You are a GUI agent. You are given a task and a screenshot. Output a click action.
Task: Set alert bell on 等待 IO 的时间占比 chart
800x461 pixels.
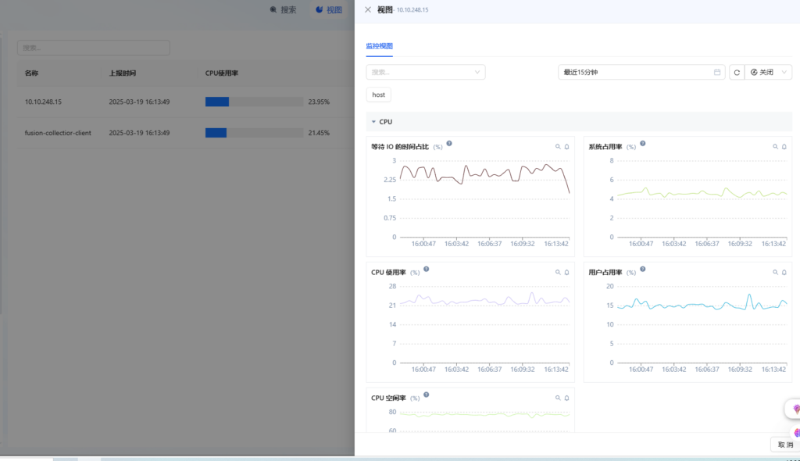pyautogui.click(x=567, y=147)
